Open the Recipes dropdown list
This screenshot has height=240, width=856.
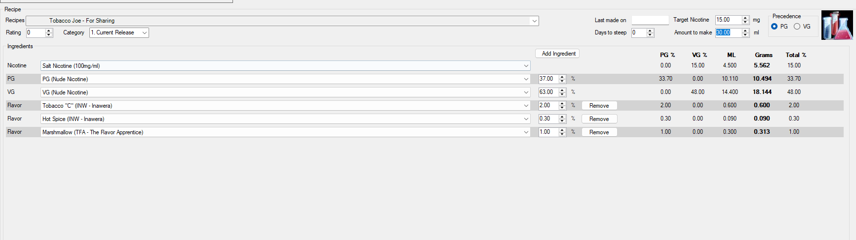(534, 21)
